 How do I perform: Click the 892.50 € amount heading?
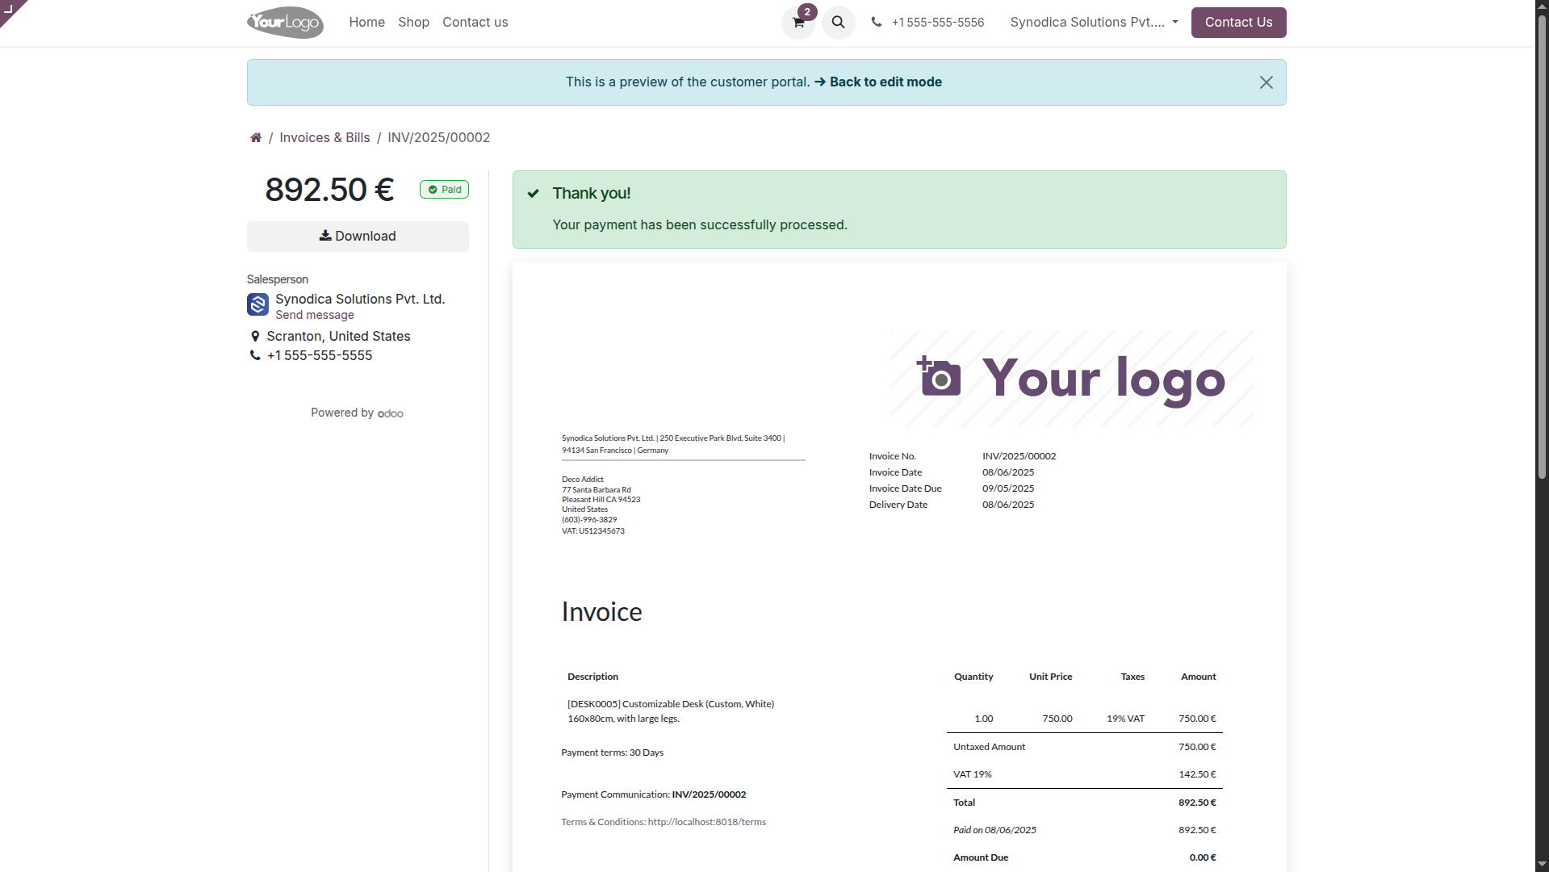pyautogui.click(x=329, y=191)
